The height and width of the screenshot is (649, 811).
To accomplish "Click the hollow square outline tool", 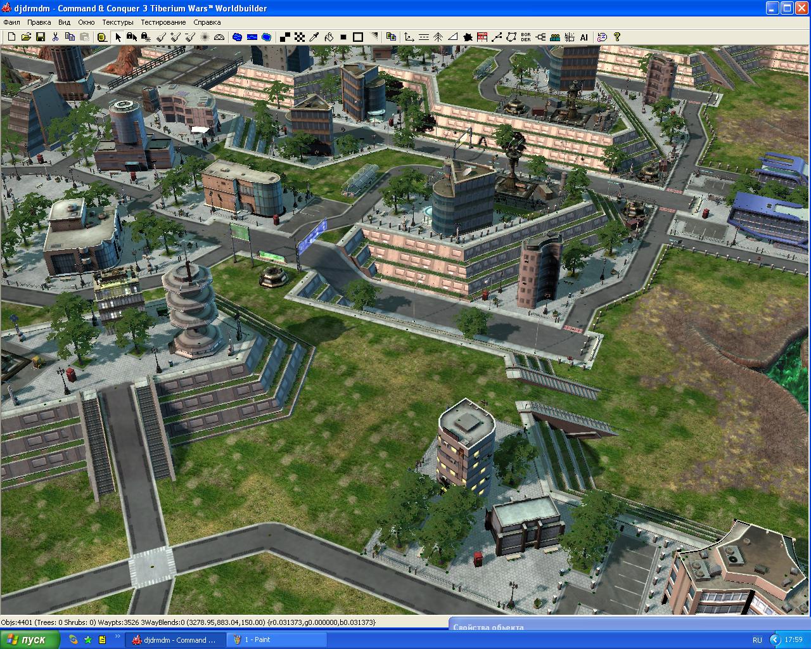I will tap(358, 37).
